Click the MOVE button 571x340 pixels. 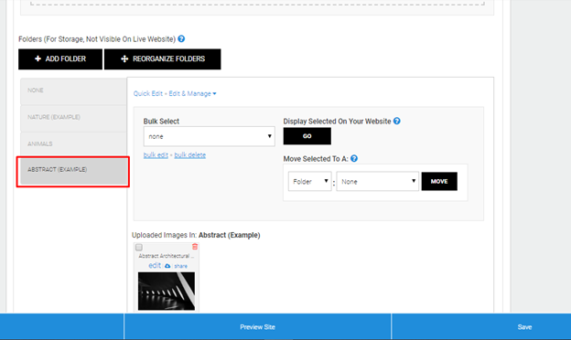coord(439,181)
